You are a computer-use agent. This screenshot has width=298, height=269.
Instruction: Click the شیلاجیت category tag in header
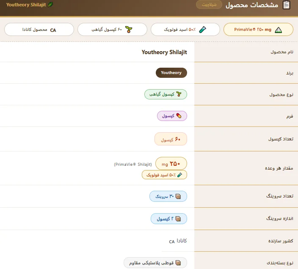[209, 5]
